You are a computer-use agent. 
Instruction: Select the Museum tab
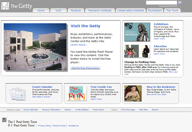pyautogui.click(x=76, y=10)
